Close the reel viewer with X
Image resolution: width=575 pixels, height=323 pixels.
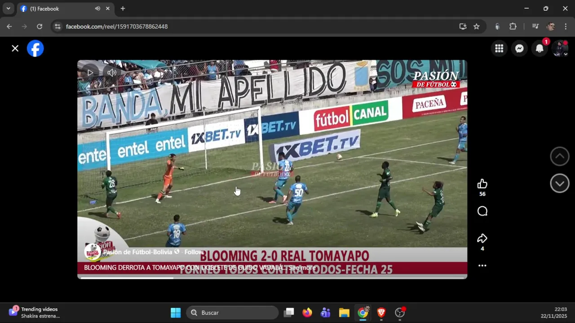pyautogui.click(x=15, y=48)
